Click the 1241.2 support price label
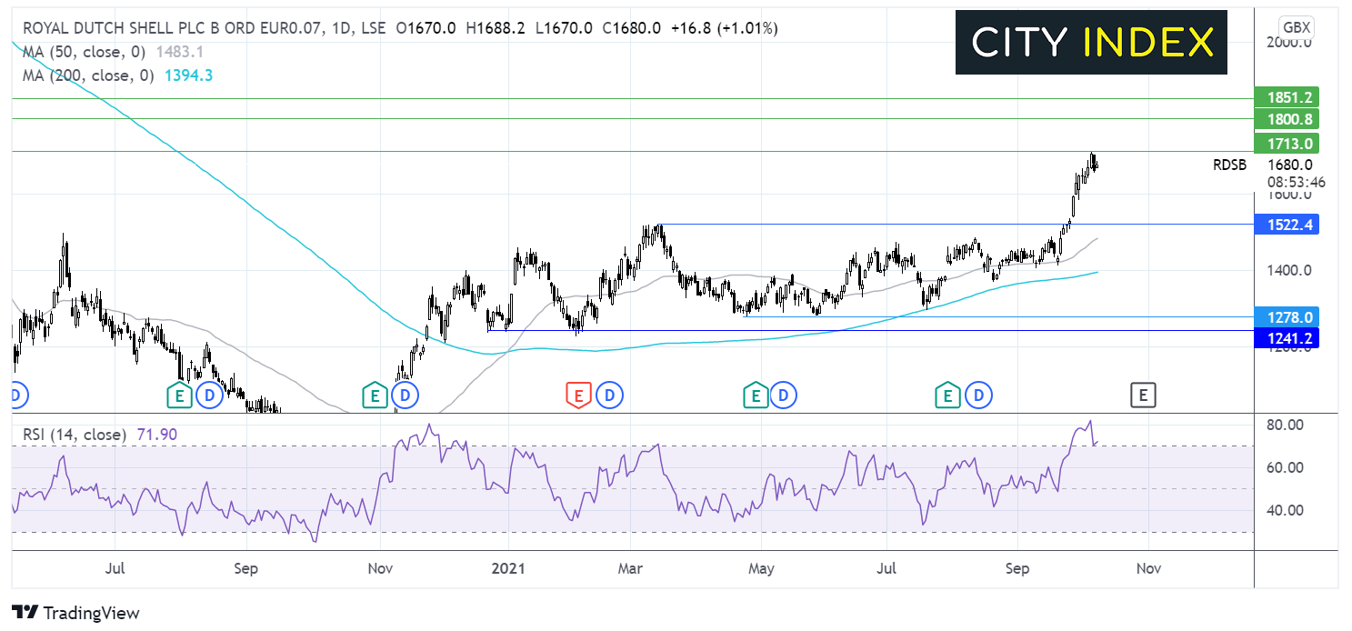Image resolution: width=1352 pixels, height=631 pixels. [x=1286, y=338]
